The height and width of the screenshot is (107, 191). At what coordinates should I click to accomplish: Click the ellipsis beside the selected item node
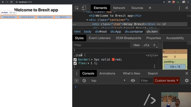(74, 24)
